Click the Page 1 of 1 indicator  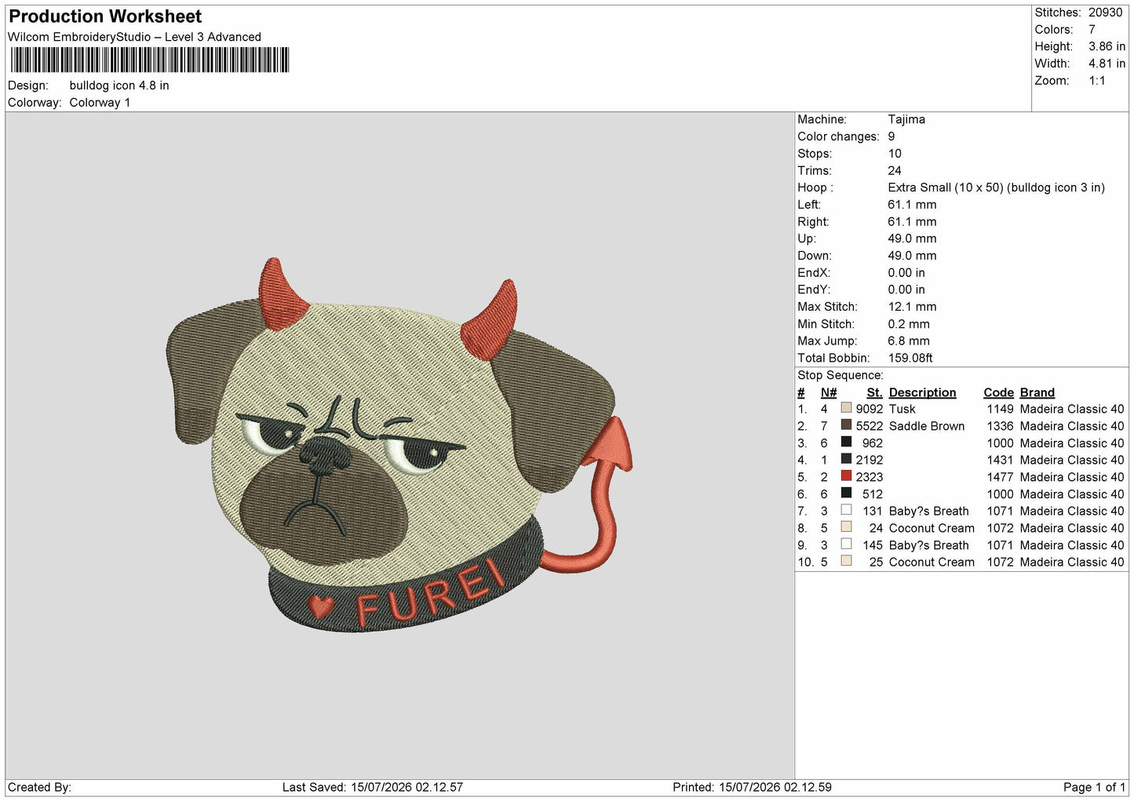click(x=1094, y=787)
